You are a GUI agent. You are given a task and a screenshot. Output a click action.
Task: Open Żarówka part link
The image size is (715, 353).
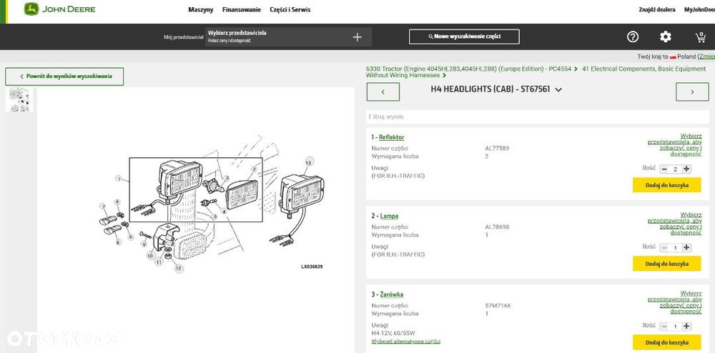[x=392, y=294]
